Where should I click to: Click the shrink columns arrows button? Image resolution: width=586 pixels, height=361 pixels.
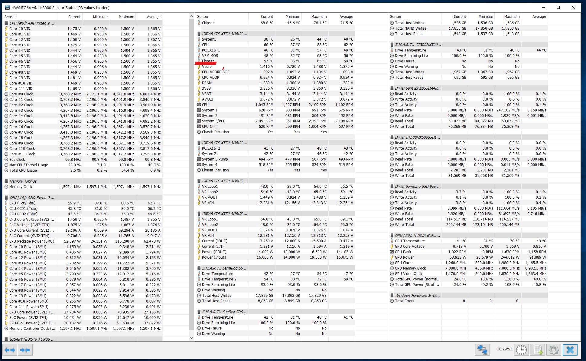pos(25,350)
